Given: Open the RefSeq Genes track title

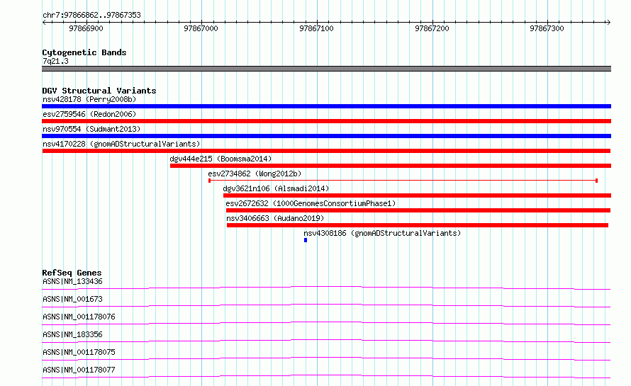Looking at the screenshot, I should click(72, 273).
